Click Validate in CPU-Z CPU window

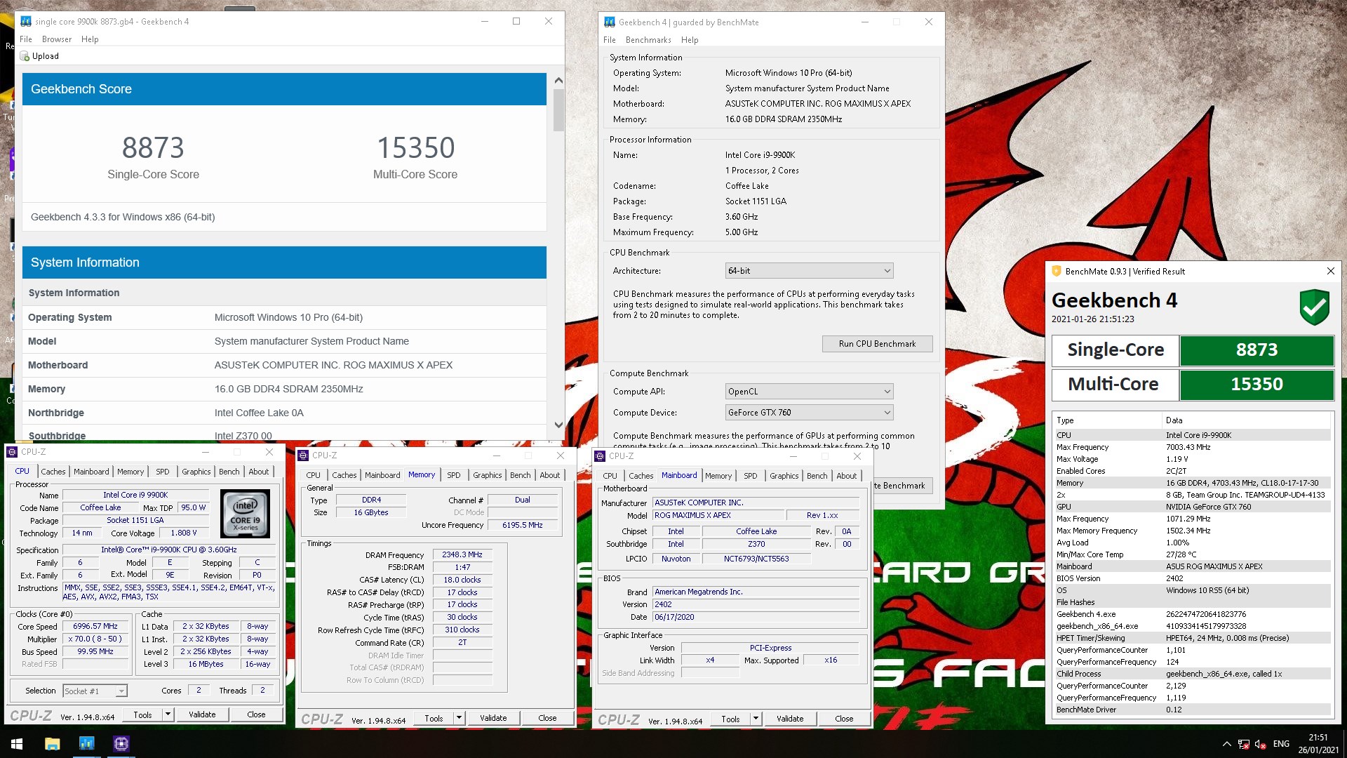(x=202, y=714)
